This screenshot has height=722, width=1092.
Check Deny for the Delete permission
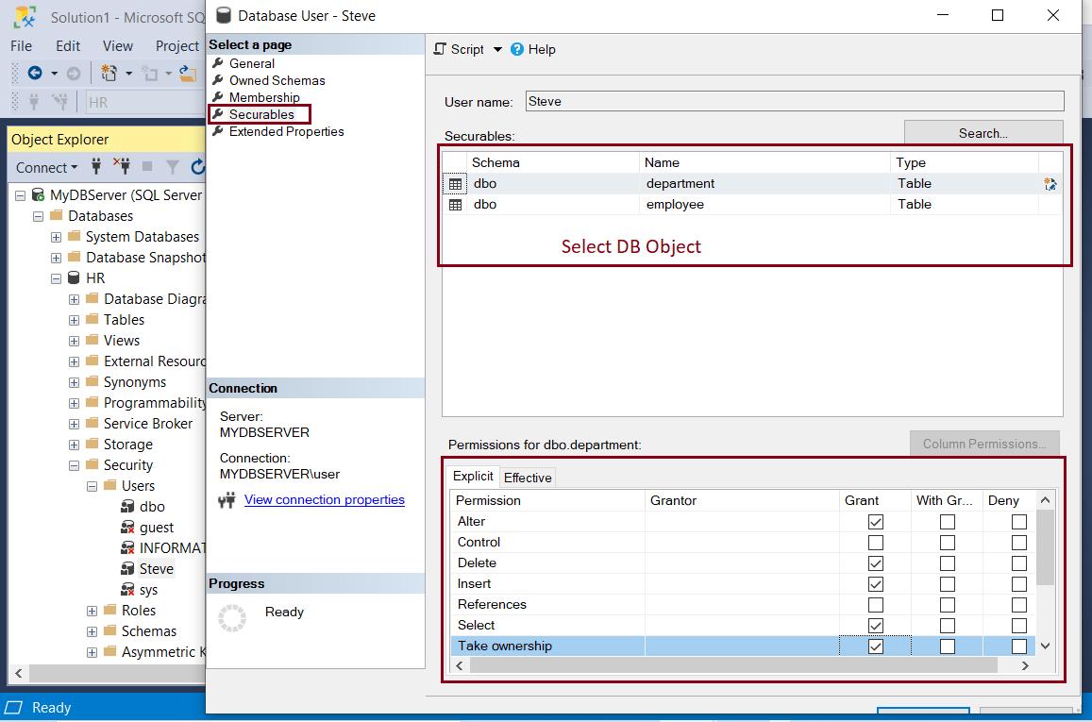pos(1018,562)
